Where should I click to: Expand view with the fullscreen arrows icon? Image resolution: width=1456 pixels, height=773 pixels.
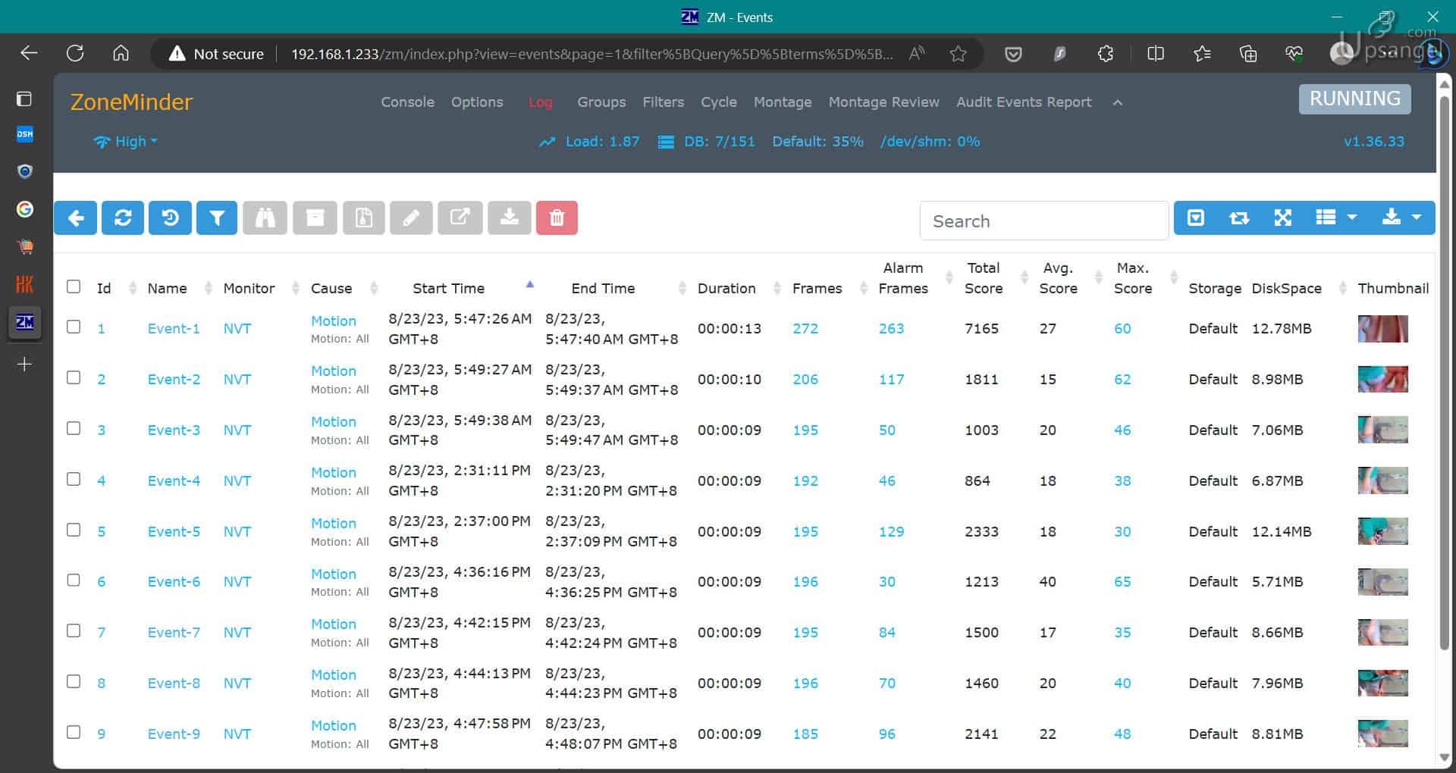coord(1282,218)
